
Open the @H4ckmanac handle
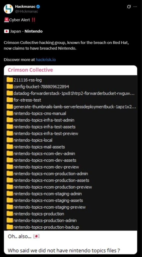click(26, 11)
